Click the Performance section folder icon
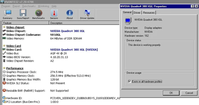 tap(4, 68)
